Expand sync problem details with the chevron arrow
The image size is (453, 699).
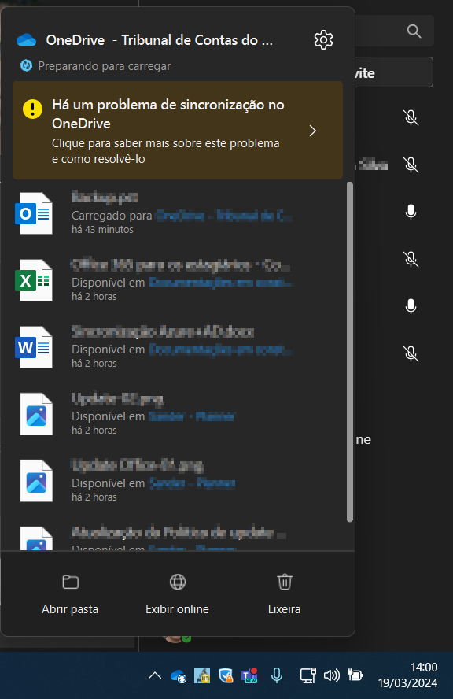click(313, 131)
